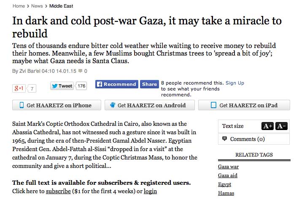Go to Home breadcrumb
The image size is (299, 202).
pyautogui.click(x=19, y=6)
